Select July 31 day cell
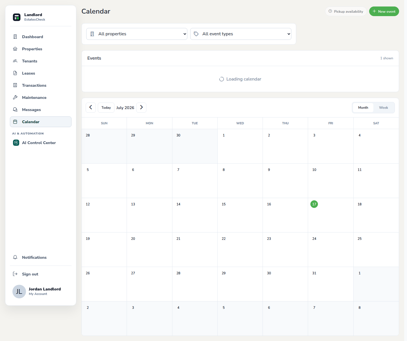 [331, 284]
